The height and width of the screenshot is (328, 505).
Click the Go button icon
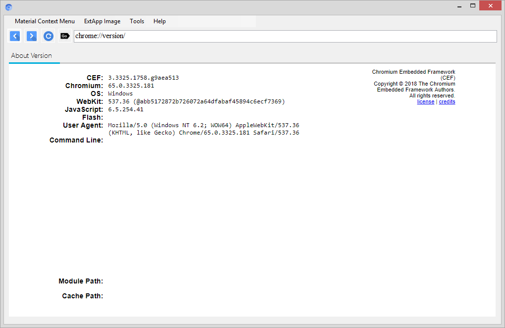click(65, 36)
